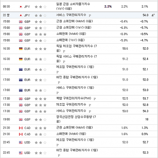Click the UK flag in 19:00 GBP row
This screenshot has height=158, width=158.
pos(21,119)
